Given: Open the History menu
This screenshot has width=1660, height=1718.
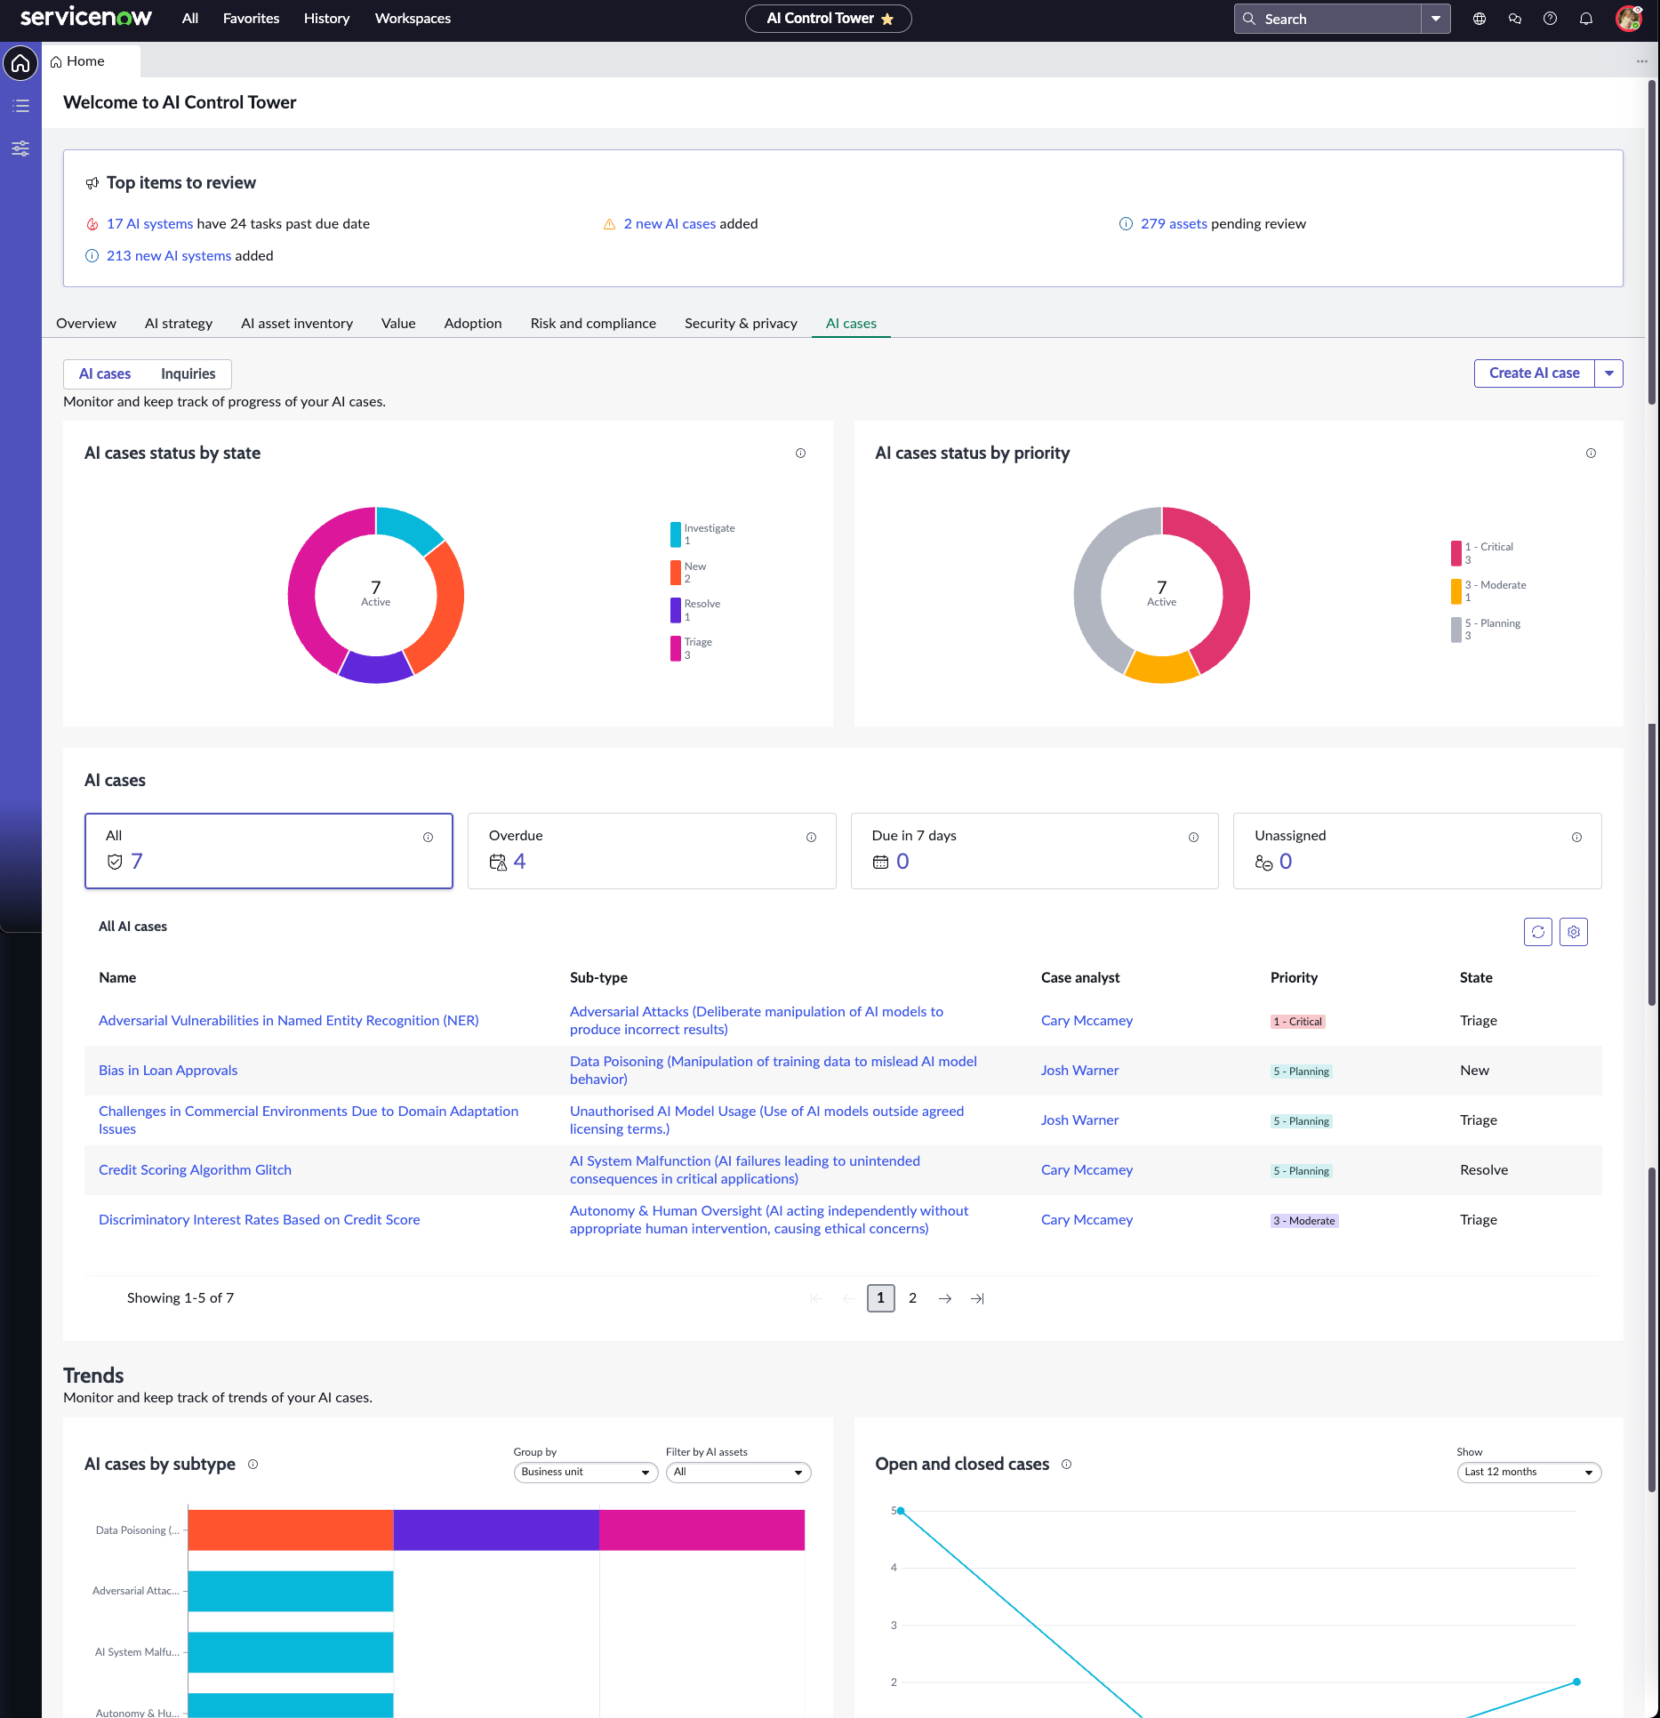Looking at the screenshot, I should (x=326, y=19).
